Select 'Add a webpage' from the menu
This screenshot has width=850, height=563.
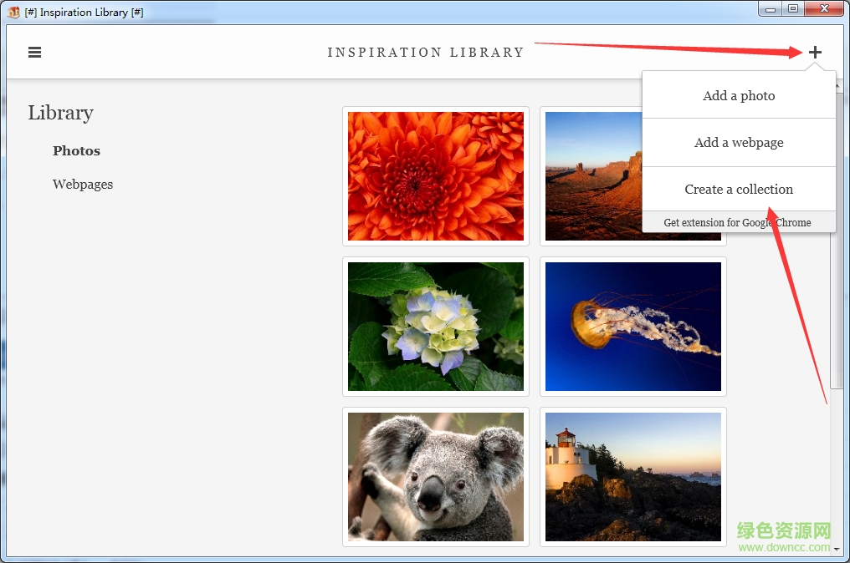pos(739,142)
